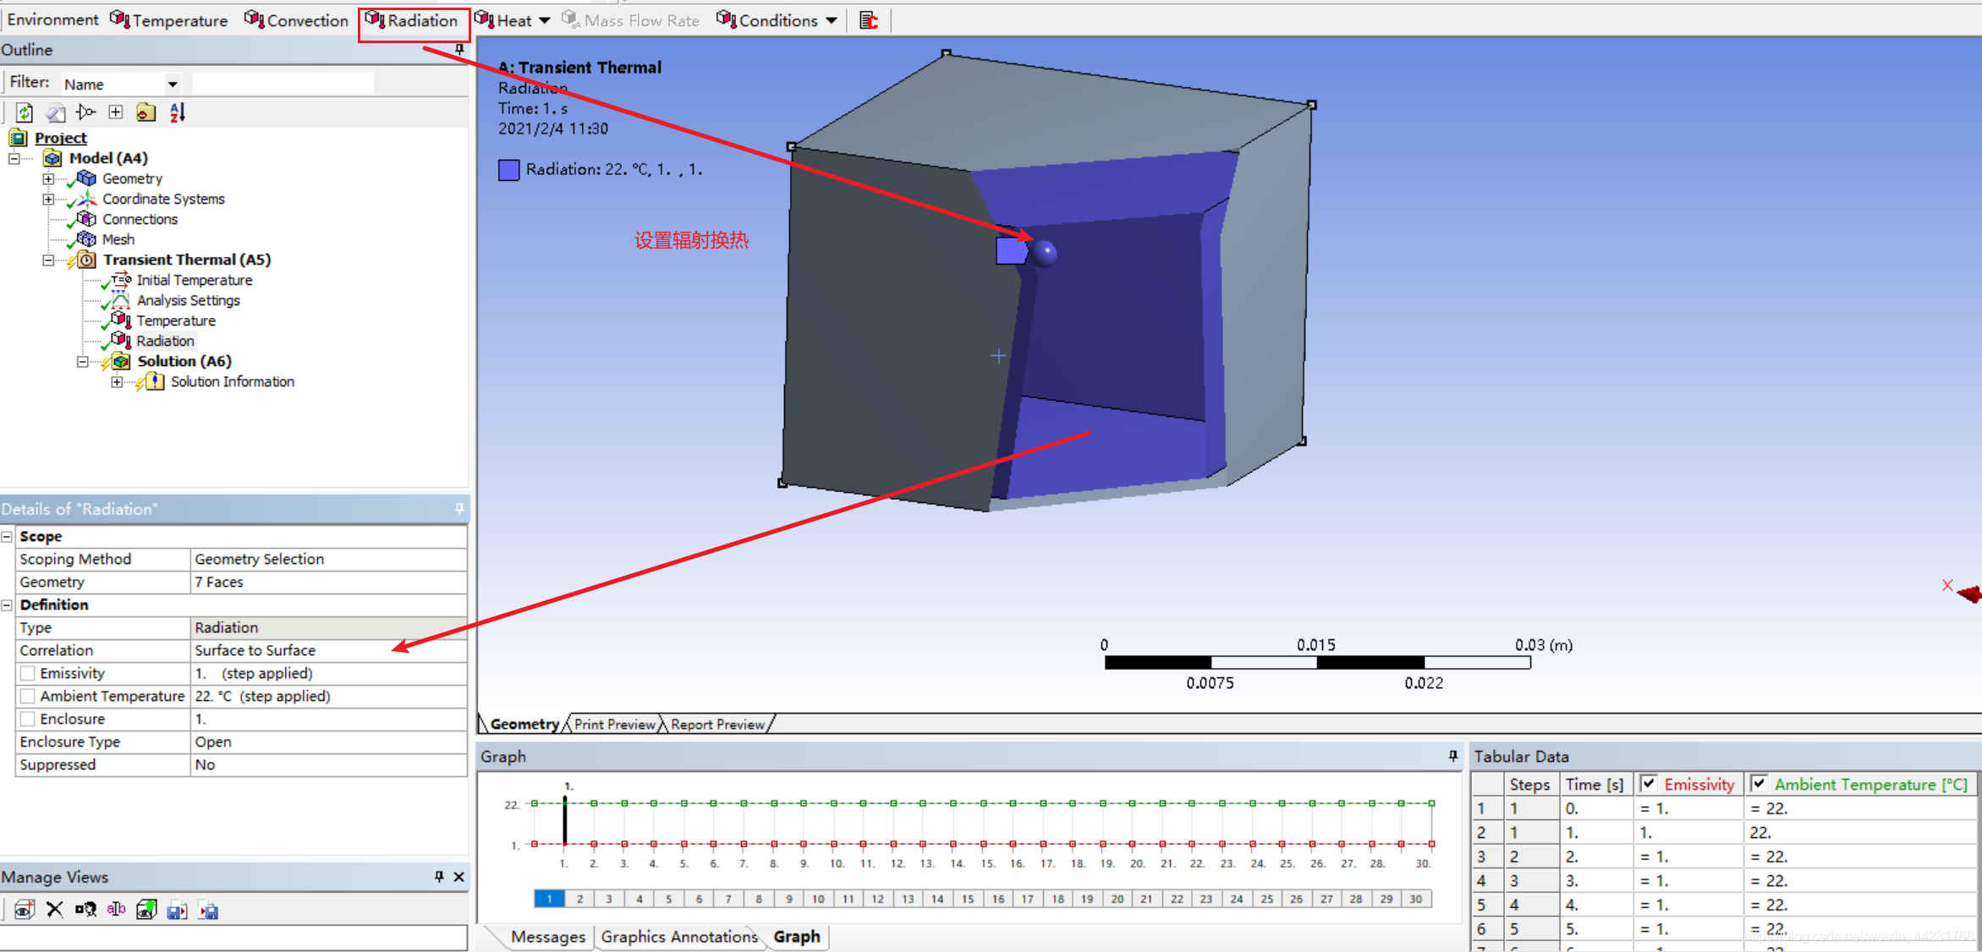Click the Radiation load toolbar button

pyautogui.click(x=413, y=20)
